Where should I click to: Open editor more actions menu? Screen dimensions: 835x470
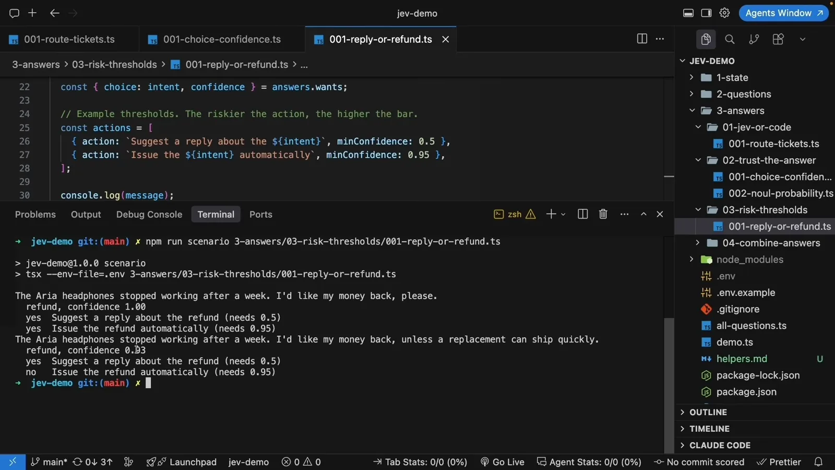pos(660,39)
